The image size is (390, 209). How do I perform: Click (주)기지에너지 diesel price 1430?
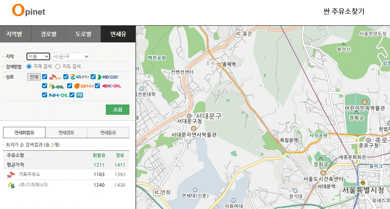[x=120, y=185]
